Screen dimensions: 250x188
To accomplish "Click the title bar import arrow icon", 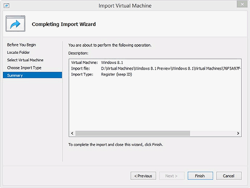I will coord(6,5).
